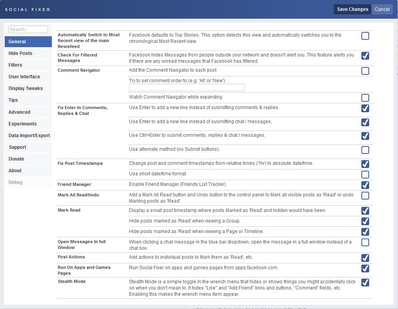The image size is (398, 309).
Task: Enable alternate method (no Submit buttons)
Action: (365, 150)
